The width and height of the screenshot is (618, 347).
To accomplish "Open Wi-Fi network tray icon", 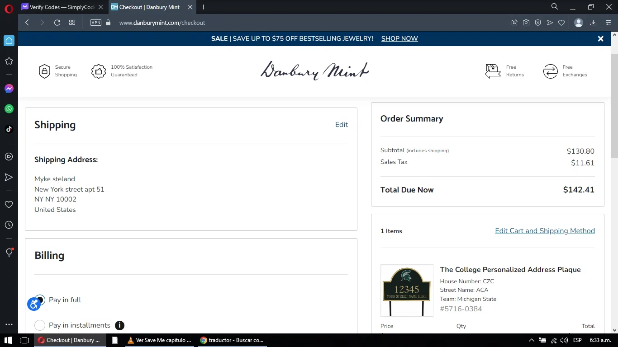I will [x=553, y=340].
